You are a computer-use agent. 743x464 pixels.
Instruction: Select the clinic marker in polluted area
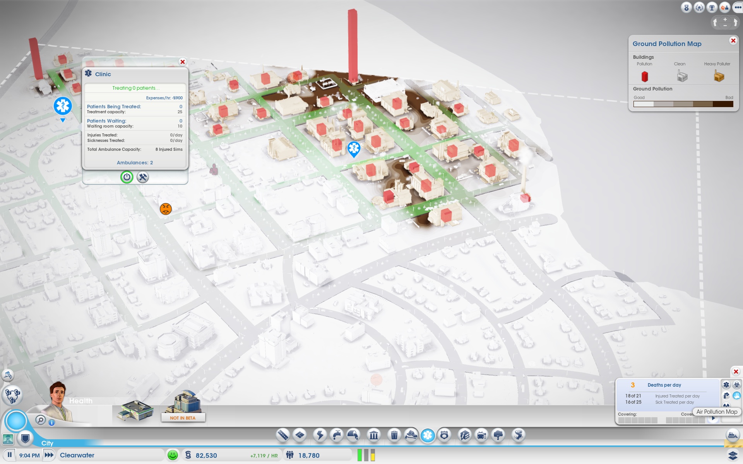(x=354, y=148)
